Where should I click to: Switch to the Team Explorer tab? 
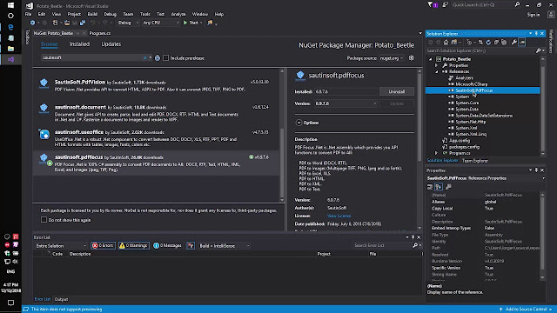[475, 161]
